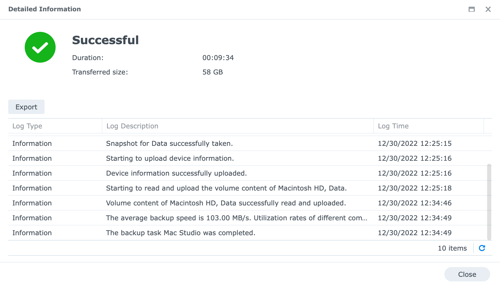Click the Close button
Screen dimensions: 500x285
(467, 274)
